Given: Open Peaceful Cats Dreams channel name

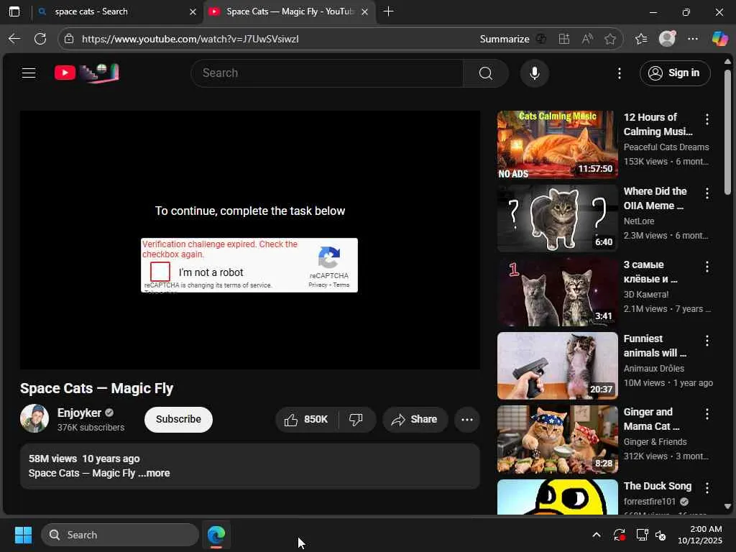Looking at the screenshot, I should [x=666, y=147].
